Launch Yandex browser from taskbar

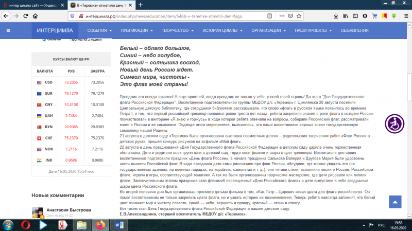coord(62,225)
